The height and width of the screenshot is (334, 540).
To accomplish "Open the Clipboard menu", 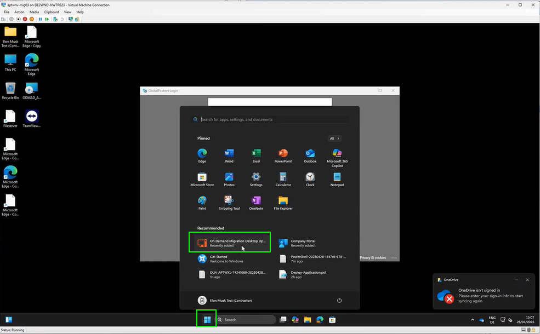I will coord(52,12).
